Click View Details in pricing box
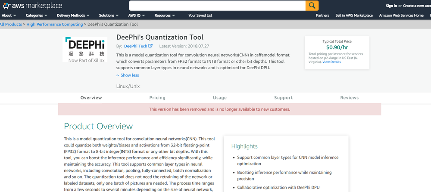Viewport: 431px width, 192px height. coord(331,62)
